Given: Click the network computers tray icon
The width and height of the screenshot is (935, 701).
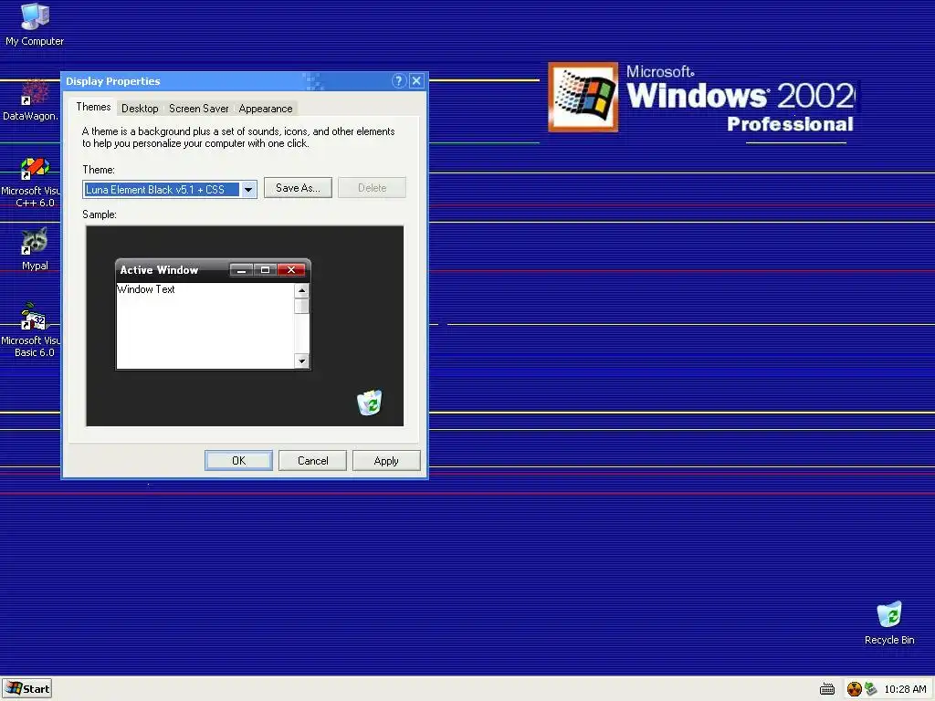Looking at the screenshot, I should pyautogui.click(x=870, y=688).
